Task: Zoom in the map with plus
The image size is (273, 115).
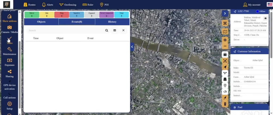Action: (x=225, y=40)
